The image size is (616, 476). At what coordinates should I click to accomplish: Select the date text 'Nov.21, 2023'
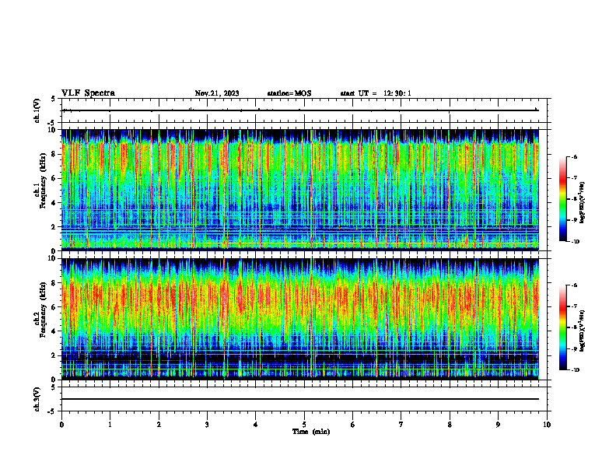pyautogui.click(x=217, y=93)
